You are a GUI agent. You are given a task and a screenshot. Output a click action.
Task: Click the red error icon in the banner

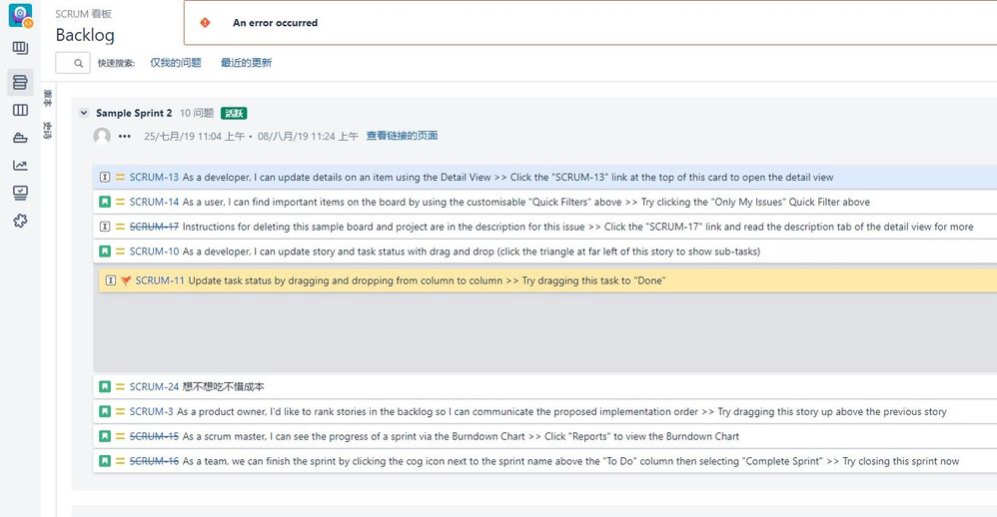(x=205, y=23)
